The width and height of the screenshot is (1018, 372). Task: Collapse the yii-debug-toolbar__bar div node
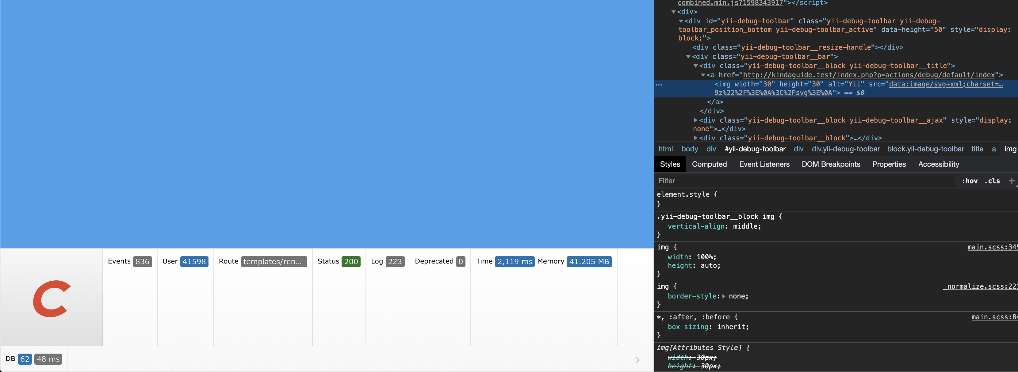point(688,56)
